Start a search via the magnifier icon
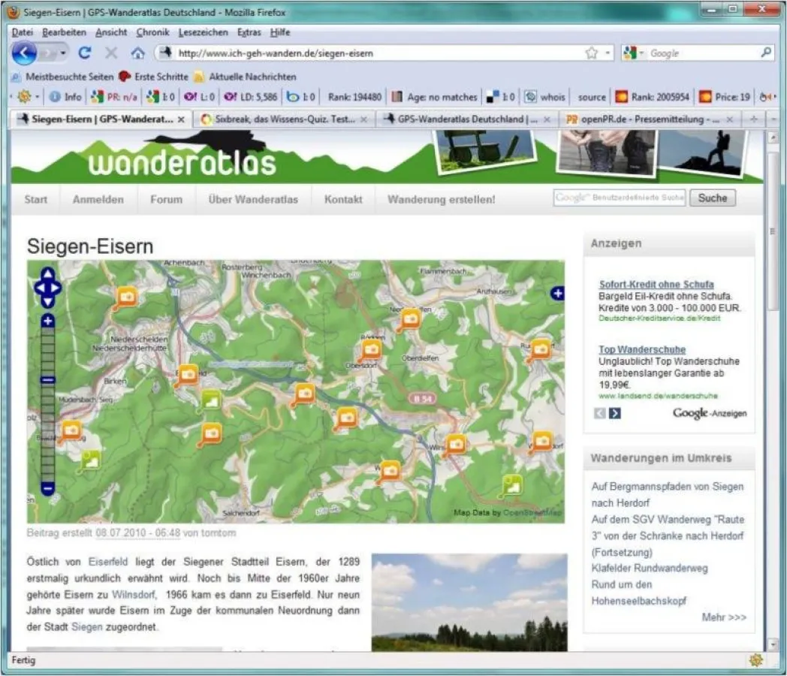787x676 pixels. tap(765, 53)
